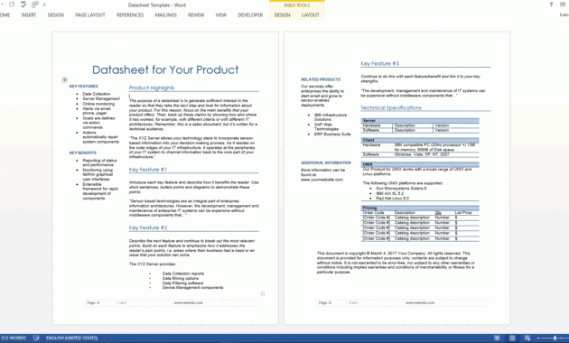
Task: Click the 'Client' table header row
Action: pos(420,140)
